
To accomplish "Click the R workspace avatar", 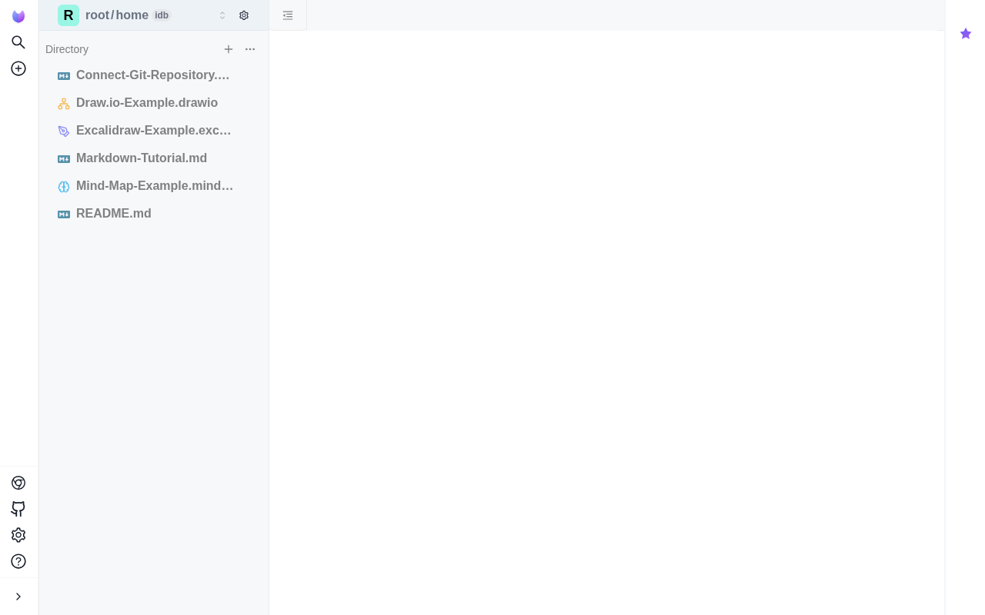I will (x=68, y=15).
